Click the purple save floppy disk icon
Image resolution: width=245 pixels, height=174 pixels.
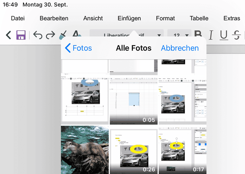pos(21,35)
